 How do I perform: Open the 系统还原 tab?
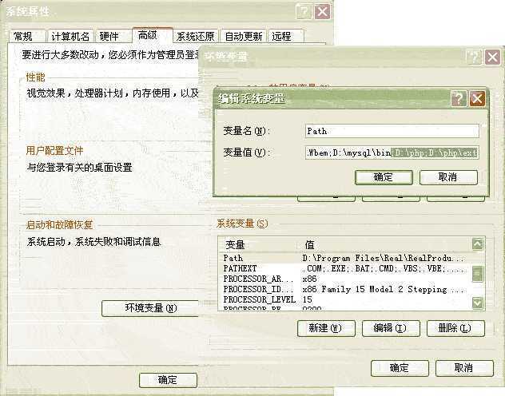196,36
